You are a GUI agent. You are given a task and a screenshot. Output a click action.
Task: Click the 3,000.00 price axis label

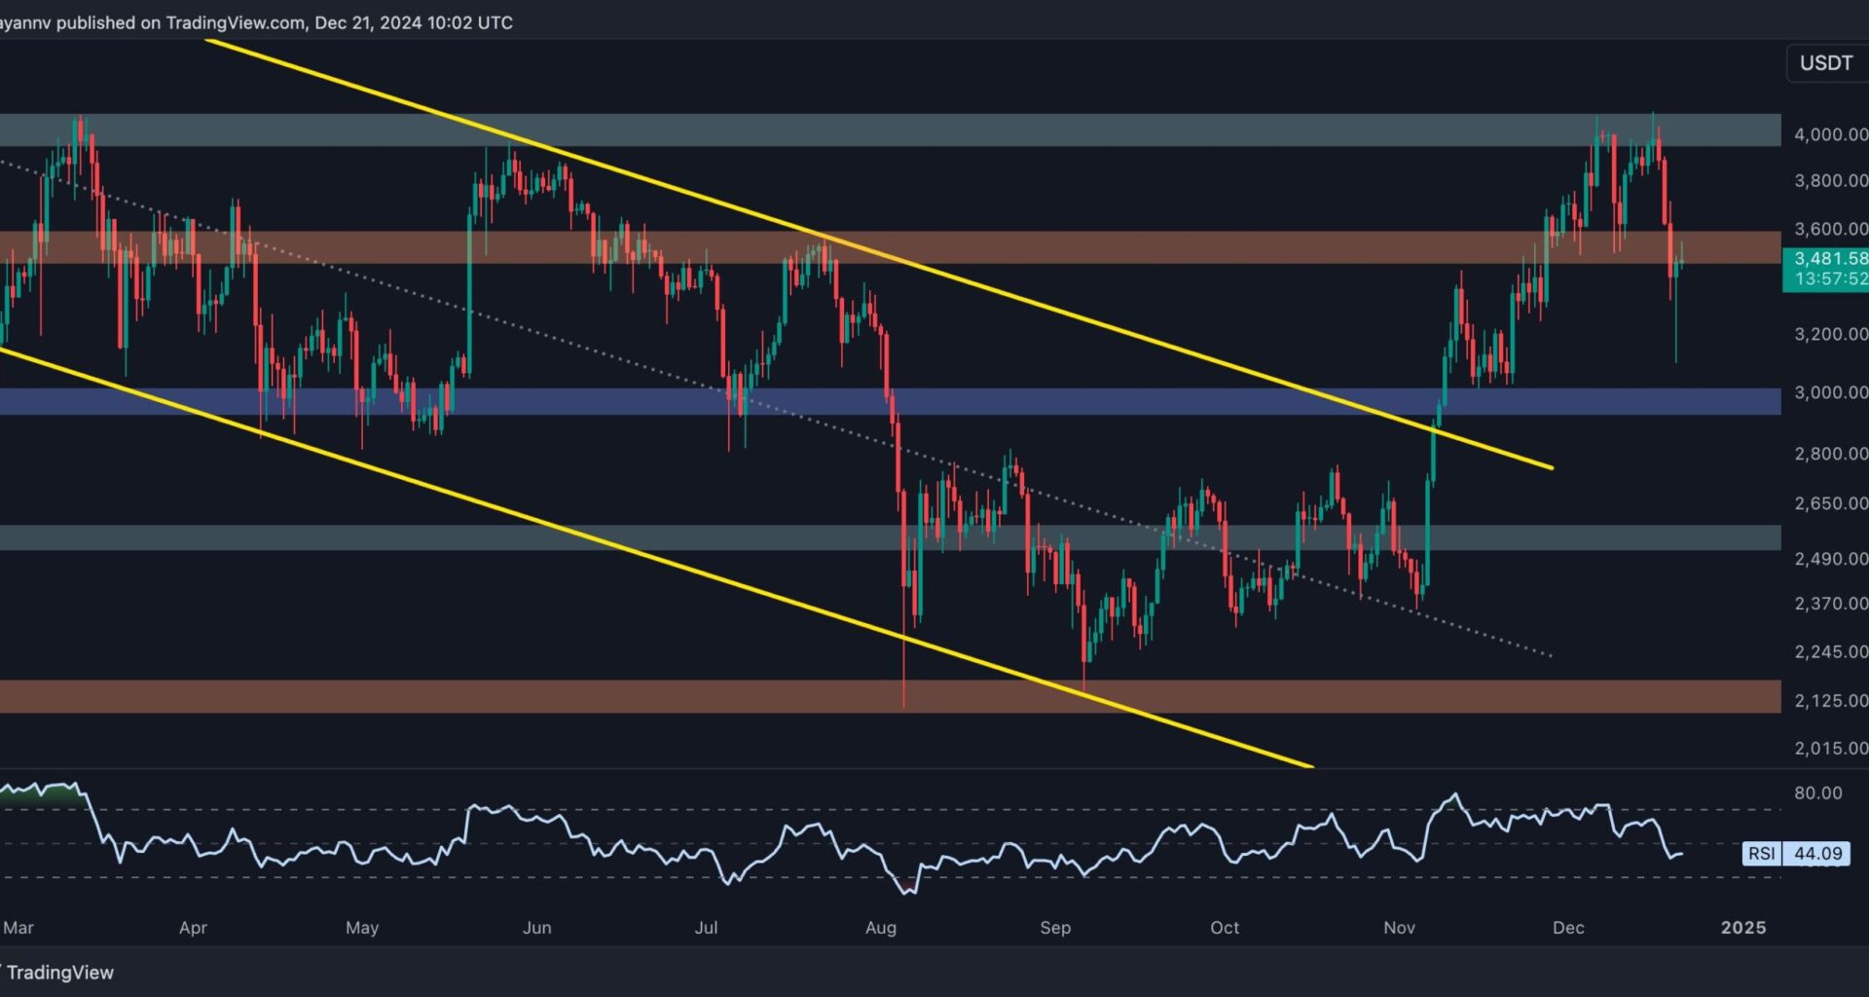[x=1830, y=392]
